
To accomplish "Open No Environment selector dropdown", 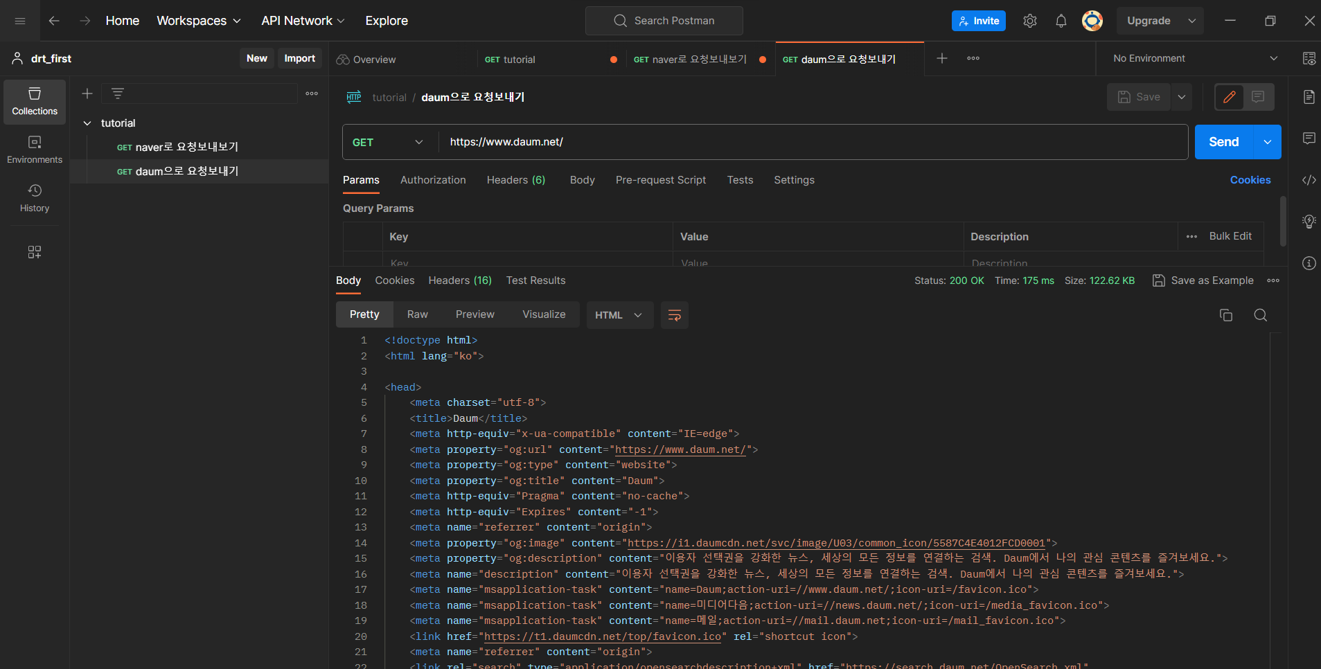I will pos(1195,58).
